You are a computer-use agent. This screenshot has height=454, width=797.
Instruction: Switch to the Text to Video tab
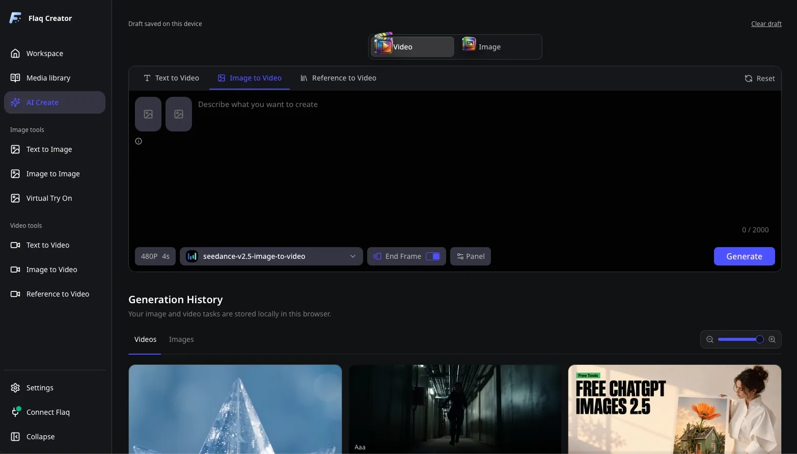click(171, 78)
